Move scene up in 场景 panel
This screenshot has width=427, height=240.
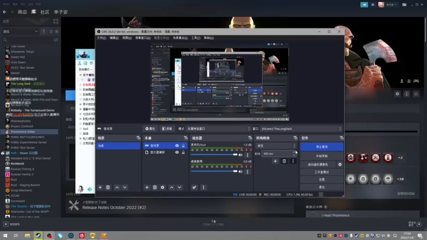[x=117, y=187]
